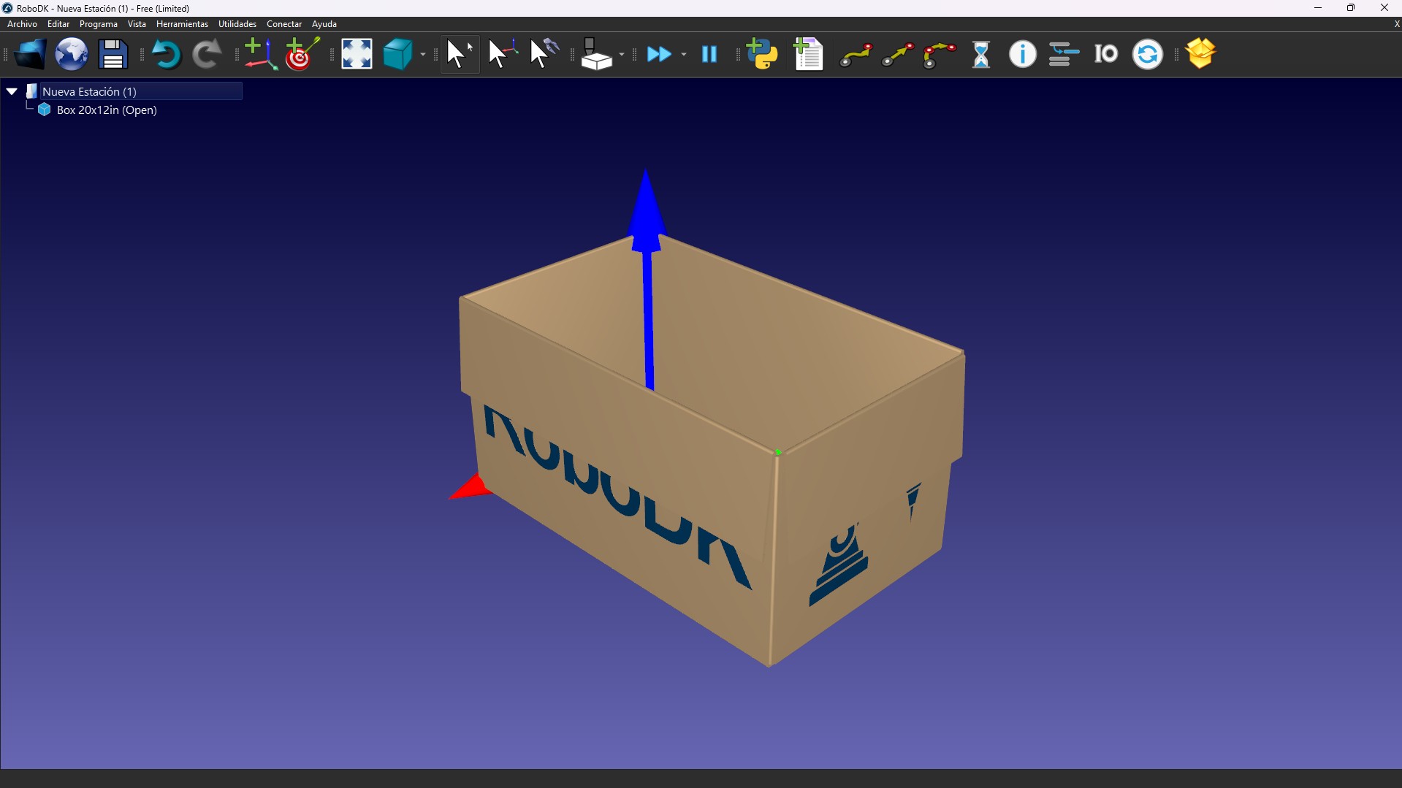Select Box 20x12in (Open) tree item
The image size is (1402, 788).
(x=107, y=110)
